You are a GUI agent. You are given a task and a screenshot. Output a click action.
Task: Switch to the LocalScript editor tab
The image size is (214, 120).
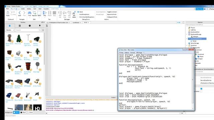tap(77, 23)
